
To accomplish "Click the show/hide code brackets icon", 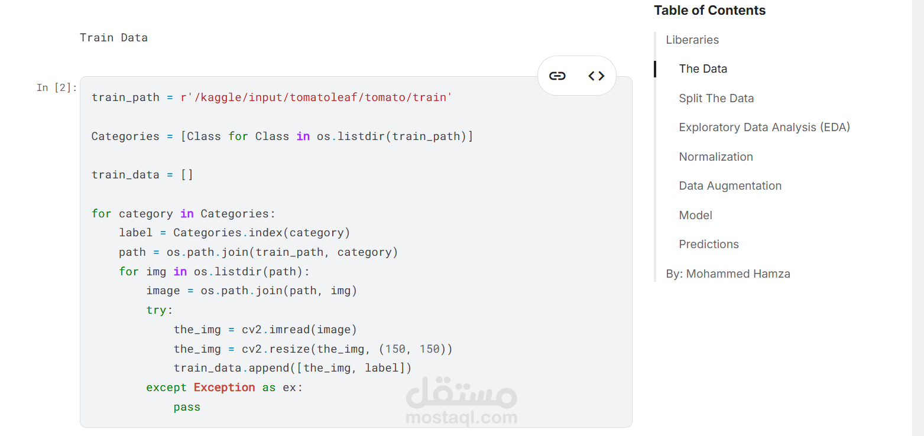I will (x=596, y=76).
